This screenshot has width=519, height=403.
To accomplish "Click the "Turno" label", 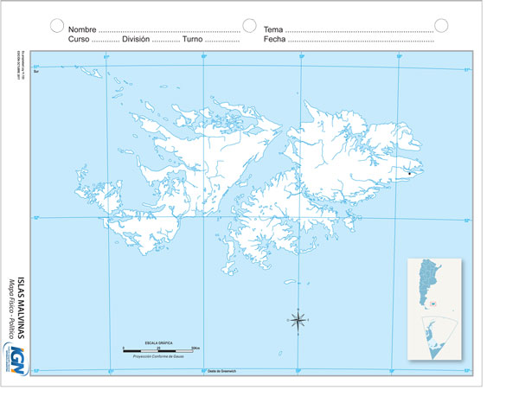I will (x=192, y=39).
